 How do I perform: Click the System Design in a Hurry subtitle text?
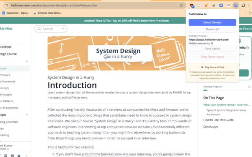71,78
